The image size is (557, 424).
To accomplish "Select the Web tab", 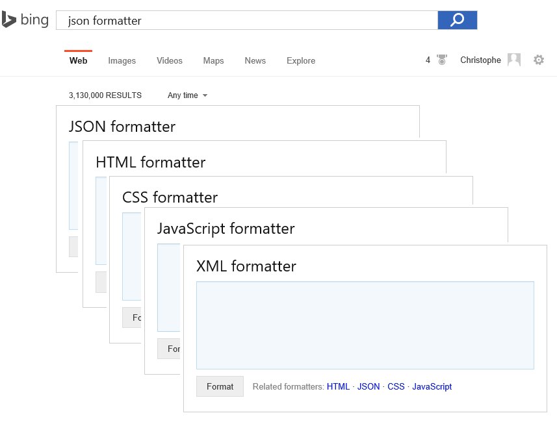I will (78, 60).
